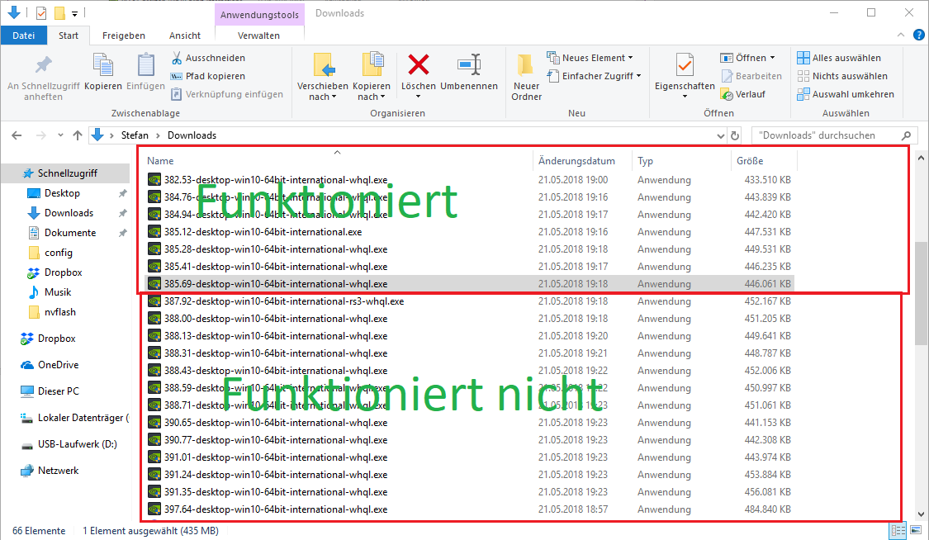Select file 385.12-desktop-win10-64bit-international.exe
The image size is (929, 540).
coord(469,232)
